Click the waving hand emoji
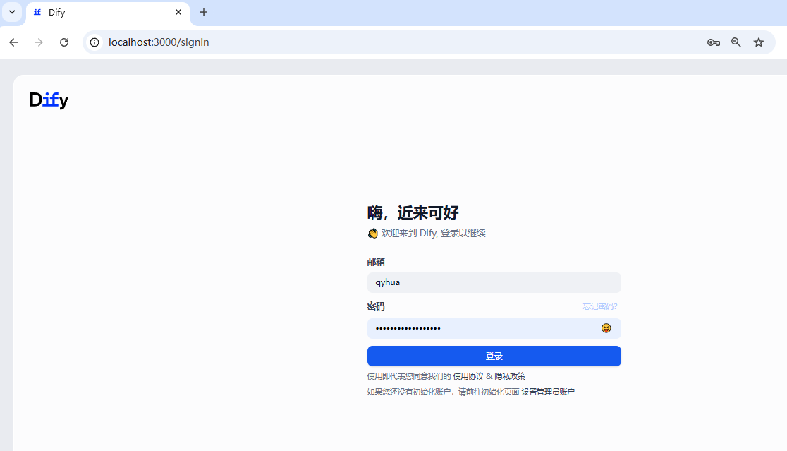The image size is (787, 451). 372,233
